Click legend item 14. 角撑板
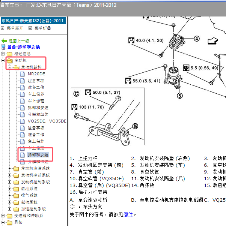The height and width of the screenshot is (226, 226). 143,186
